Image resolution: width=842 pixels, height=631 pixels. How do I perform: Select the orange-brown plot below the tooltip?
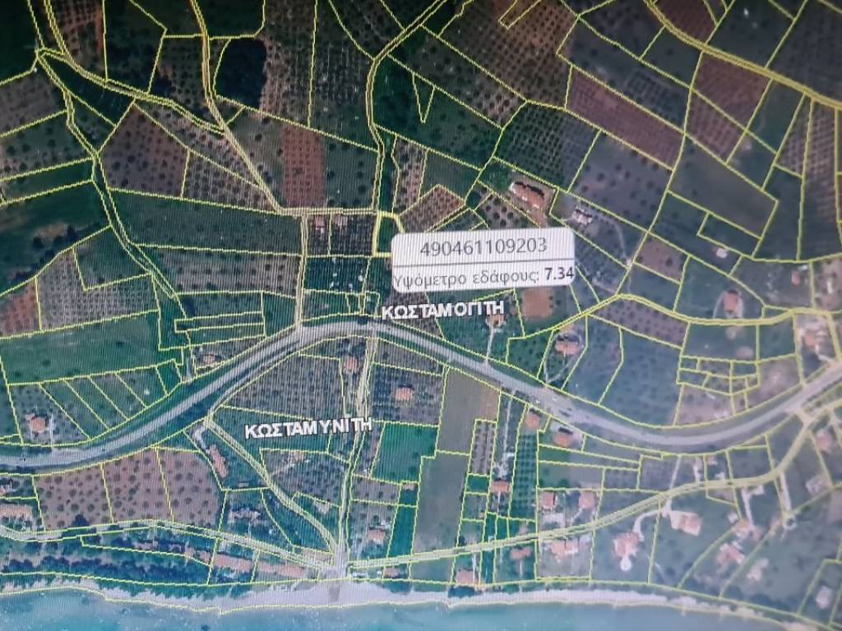click(x=537, y=304)
